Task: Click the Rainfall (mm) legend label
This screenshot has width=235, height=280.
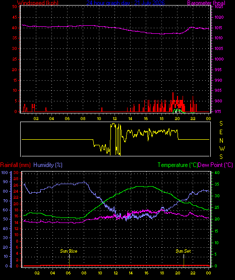Action: (x=15, y=165)
